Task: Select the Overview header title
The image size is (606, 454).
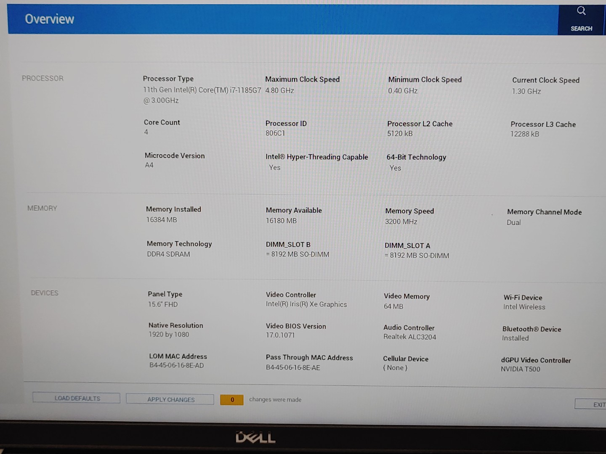Action: coord(49,19)
